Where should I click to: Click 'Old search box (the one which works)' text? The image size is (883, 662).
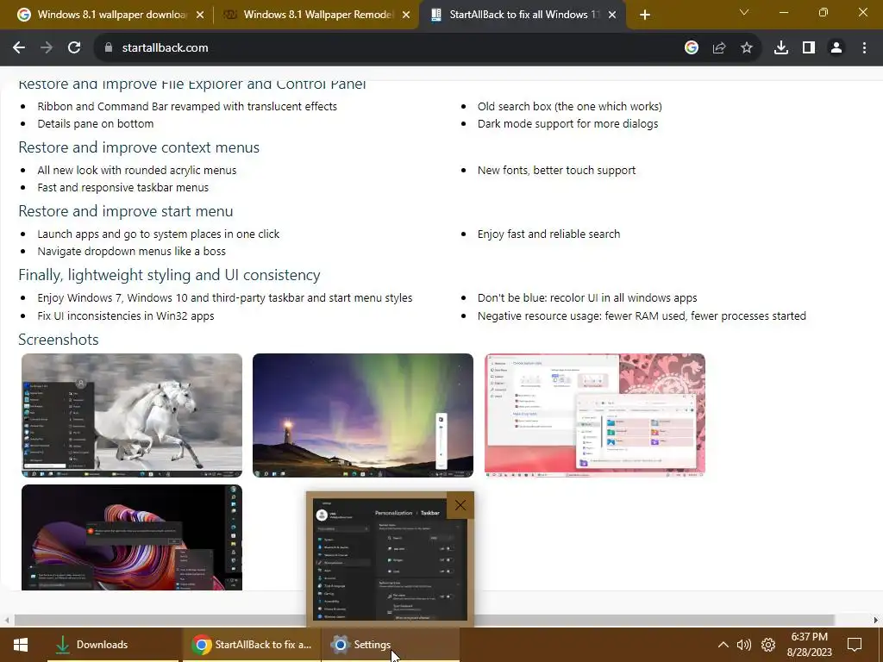pyautogui.click(x=570, y=106)
